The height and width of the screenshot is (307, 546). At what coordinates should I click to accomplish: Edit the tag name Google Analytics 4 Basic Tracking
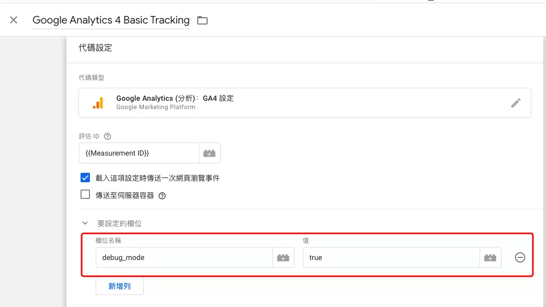111,20
